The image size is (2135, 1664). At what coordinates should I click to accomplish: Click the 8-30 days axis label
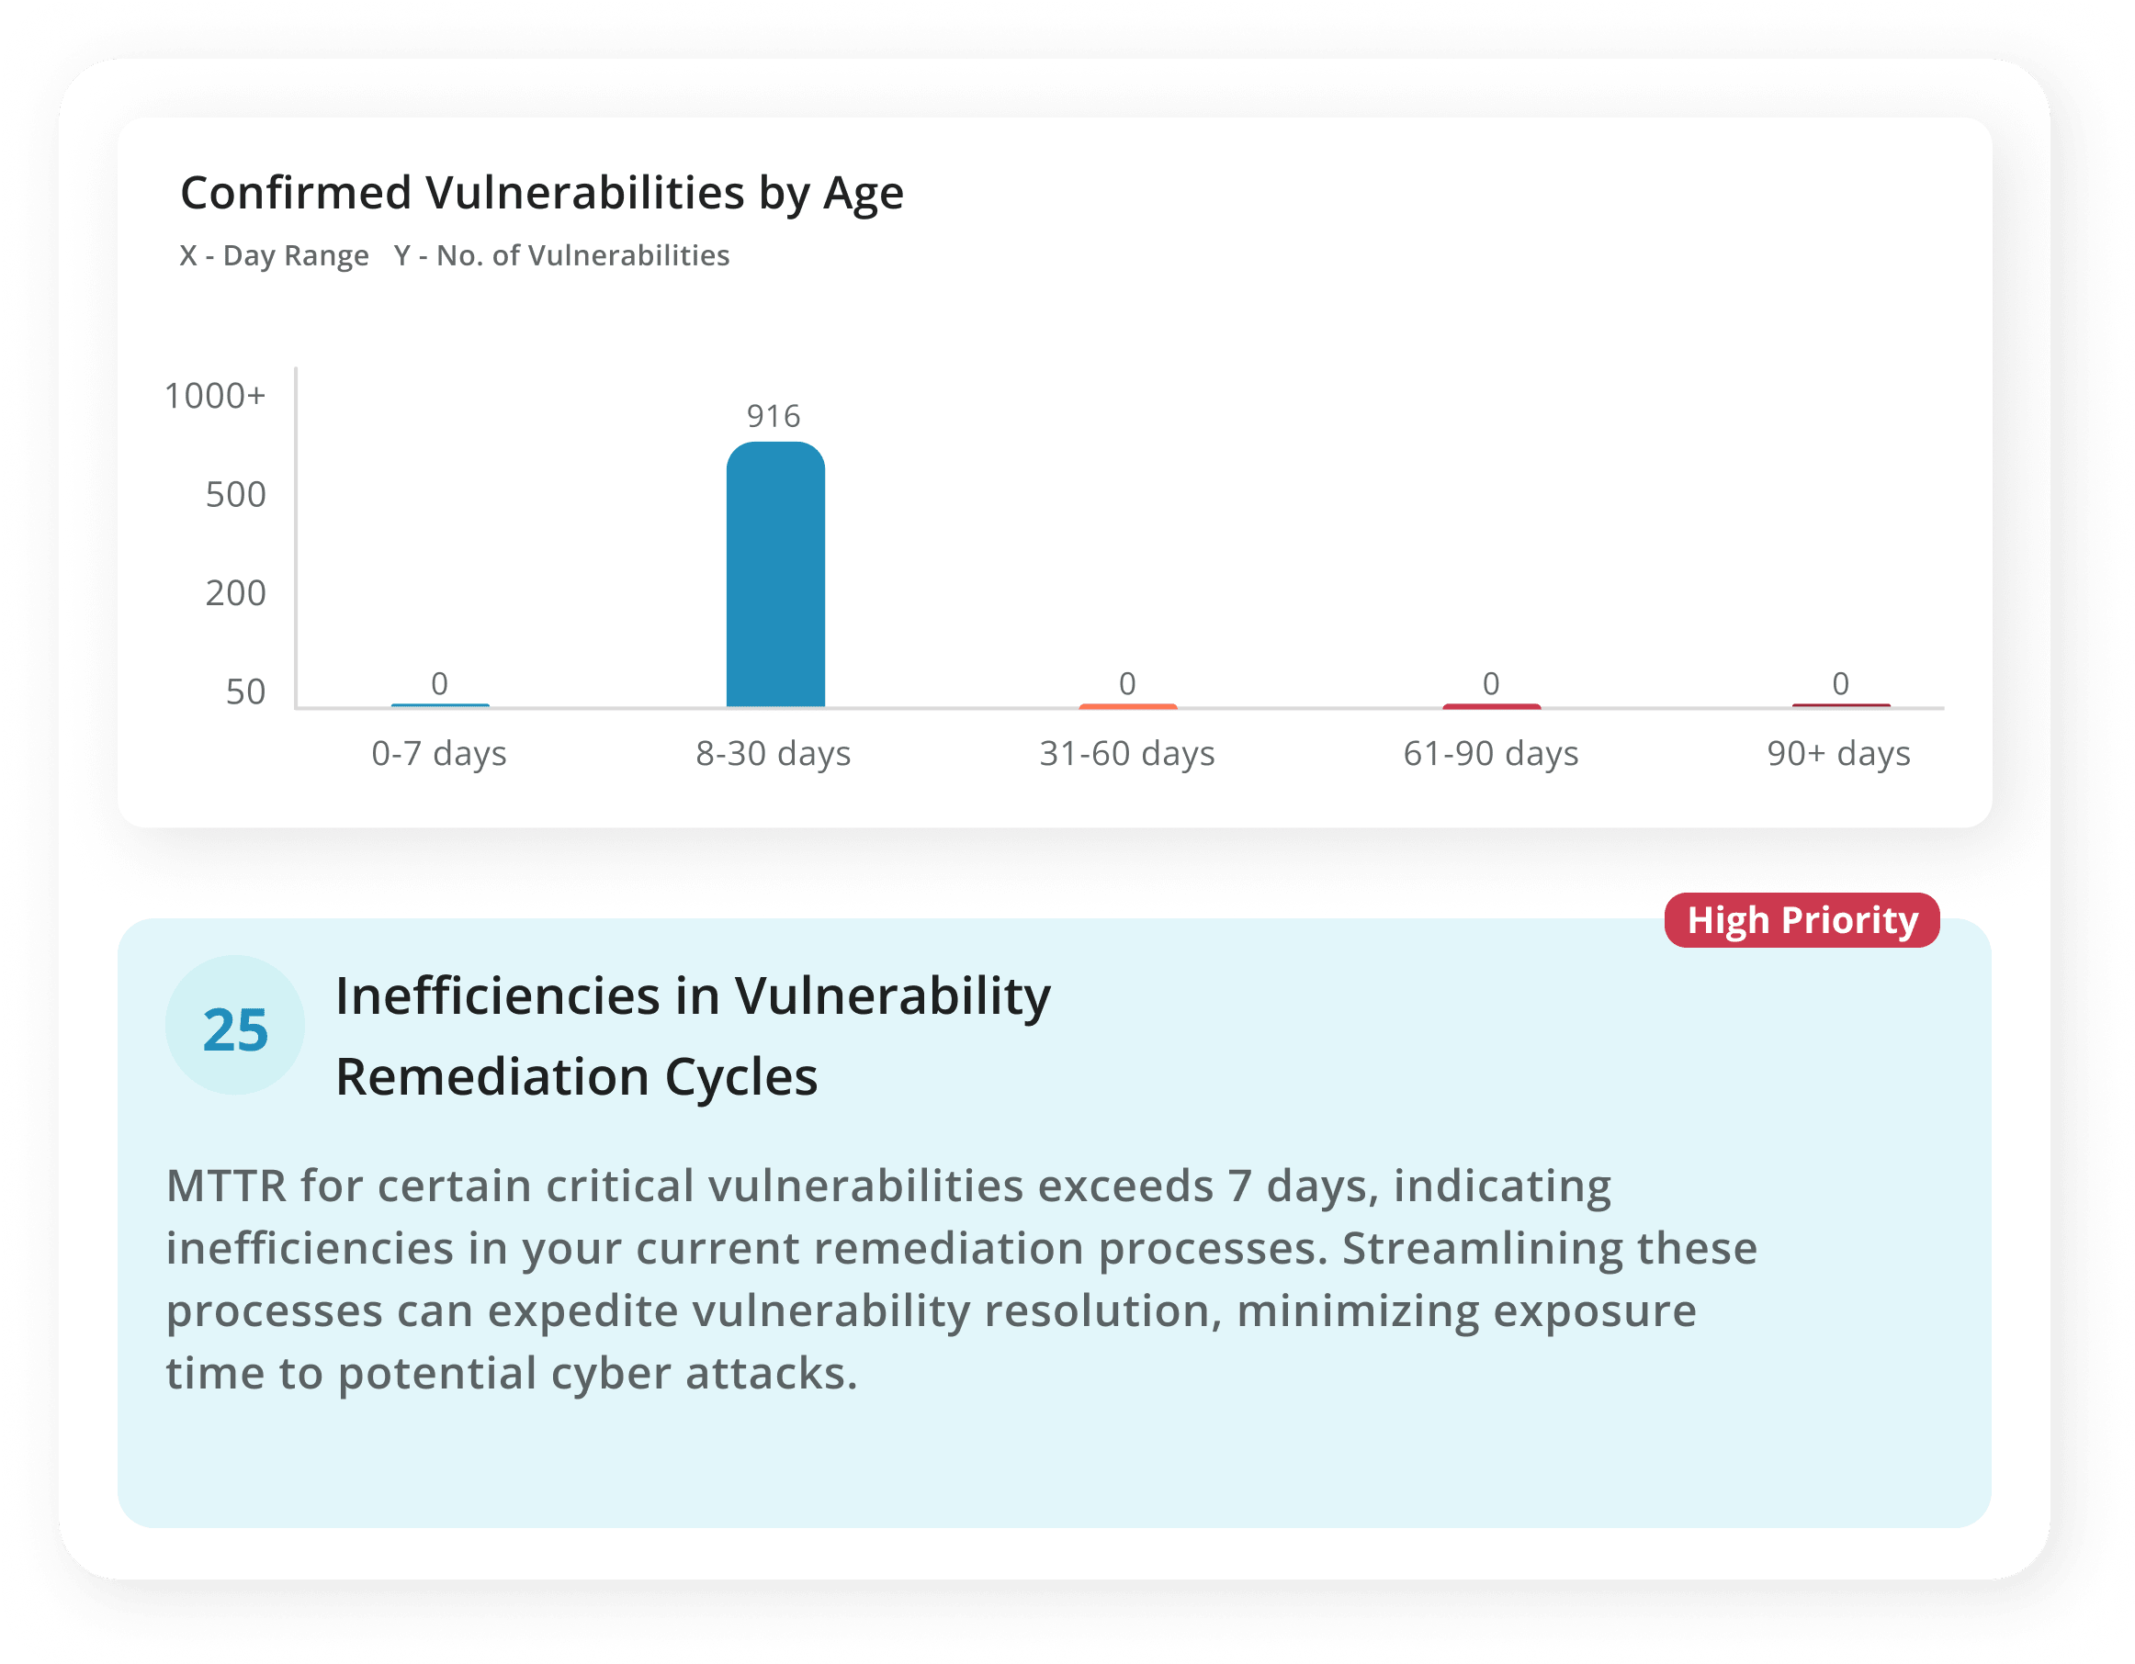tap(774, 753)
